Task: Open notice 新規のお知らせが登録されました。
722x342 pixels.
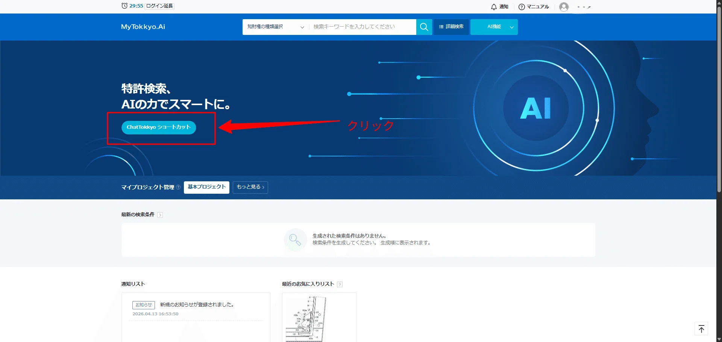Action: click(197, 305)
